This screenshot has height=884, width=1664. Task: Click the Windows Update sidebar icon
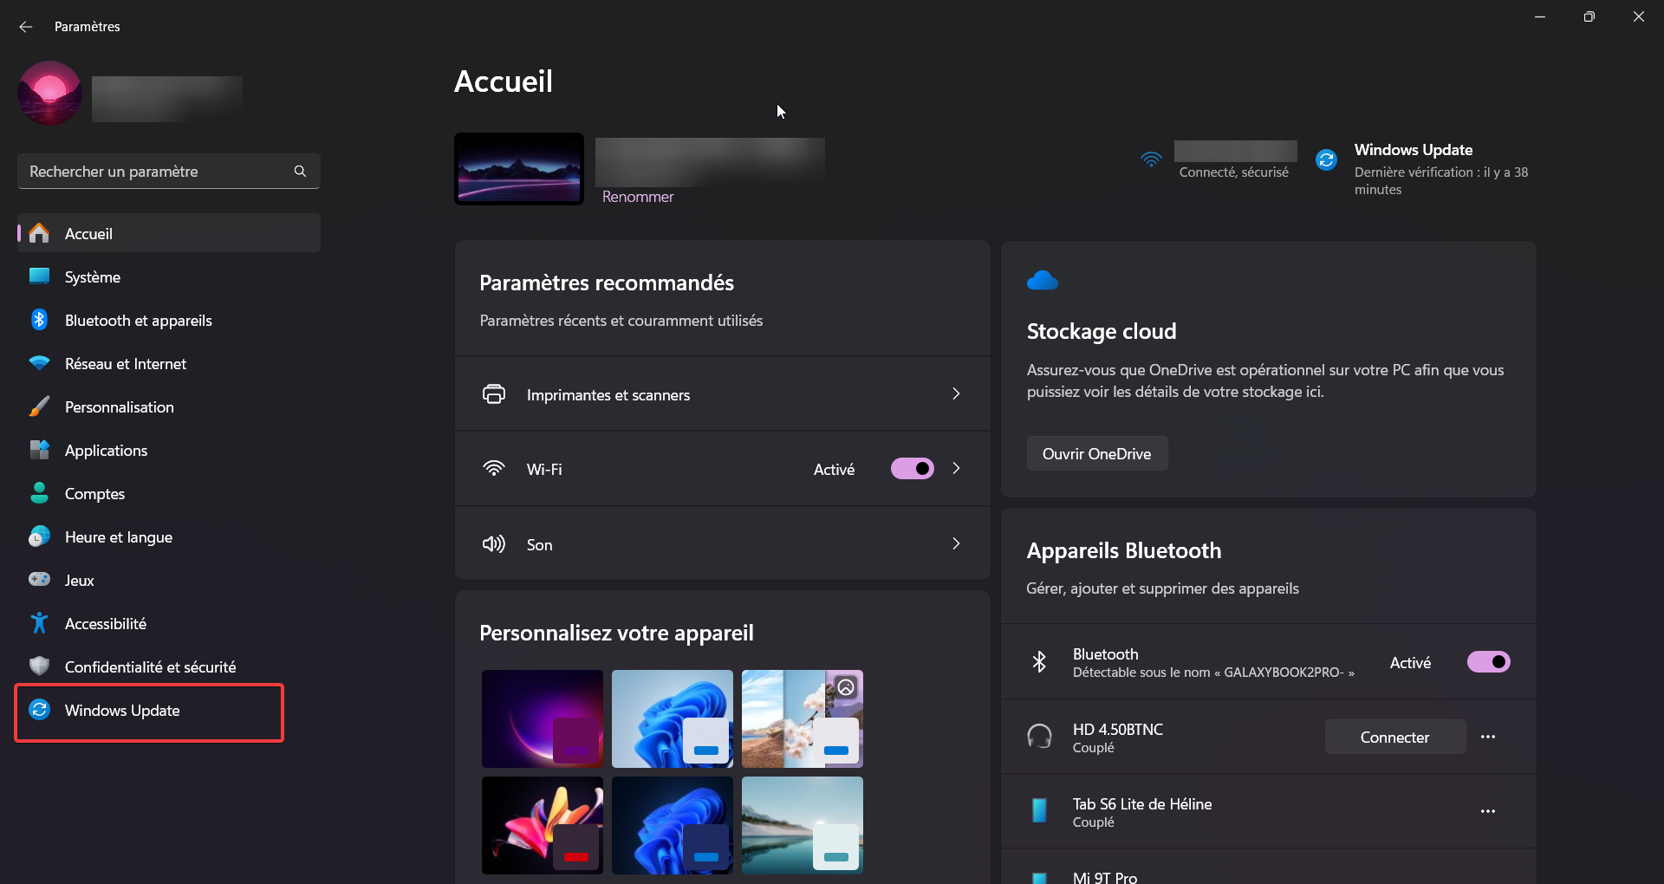(x=39, y=710)
